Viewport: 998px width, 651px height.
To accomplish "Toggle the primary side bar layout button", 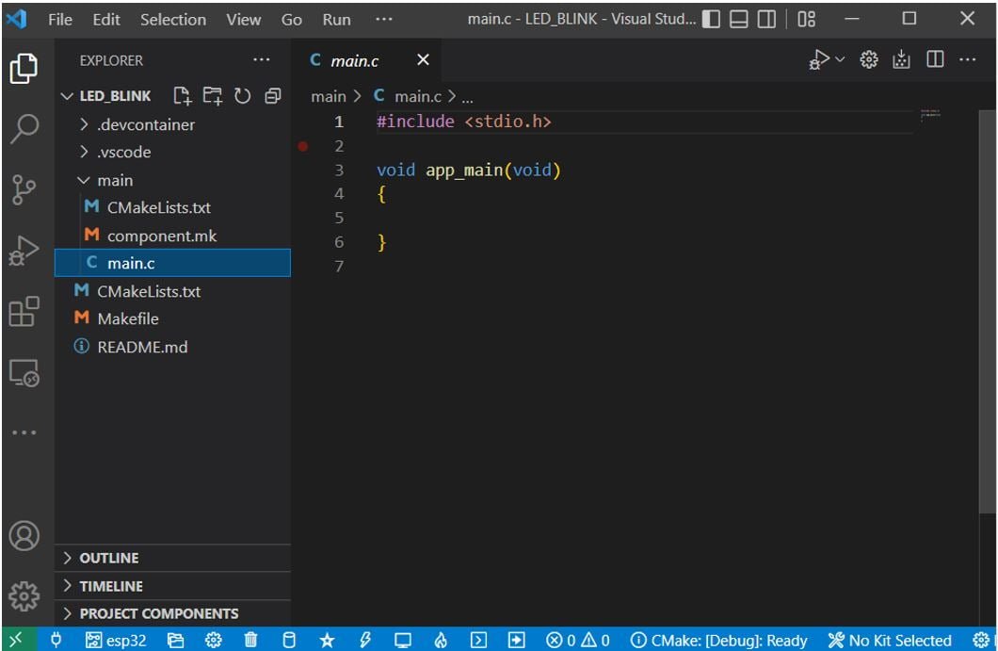I will point(712,20).
